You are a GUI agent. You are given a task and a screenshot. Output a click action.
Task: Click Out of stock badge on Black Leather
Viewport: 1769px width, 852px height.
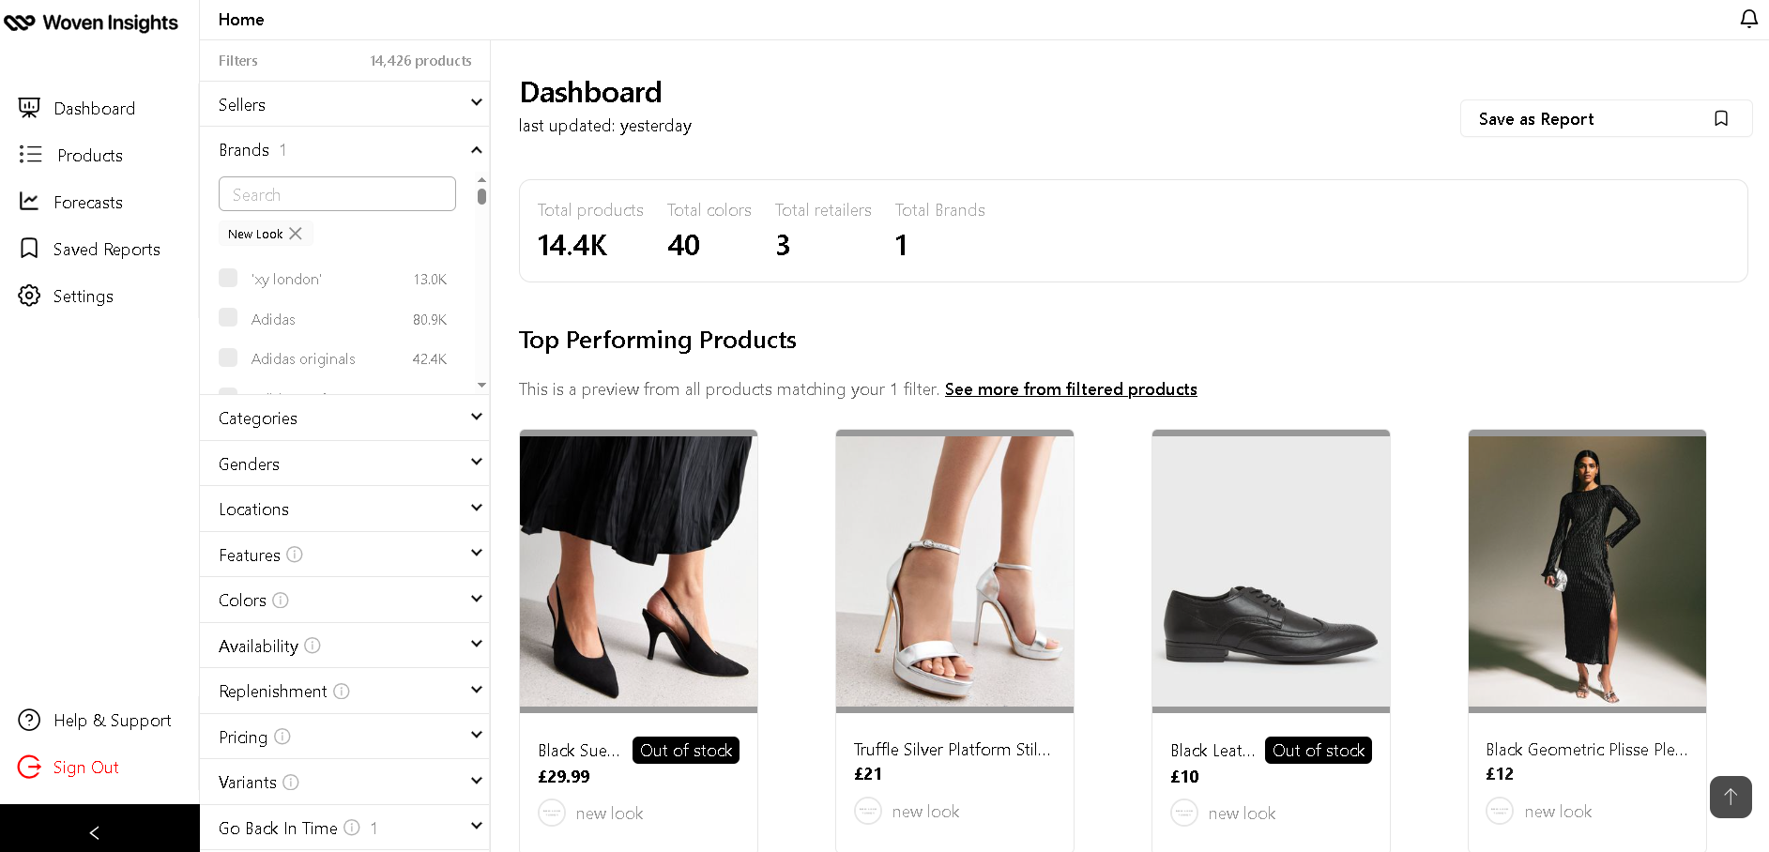click(1319, 750)
